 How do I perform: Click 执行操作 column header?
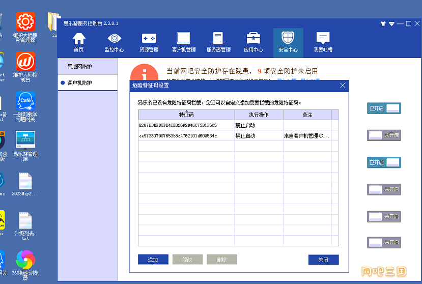pyautogui.click(x=259, y=115)
